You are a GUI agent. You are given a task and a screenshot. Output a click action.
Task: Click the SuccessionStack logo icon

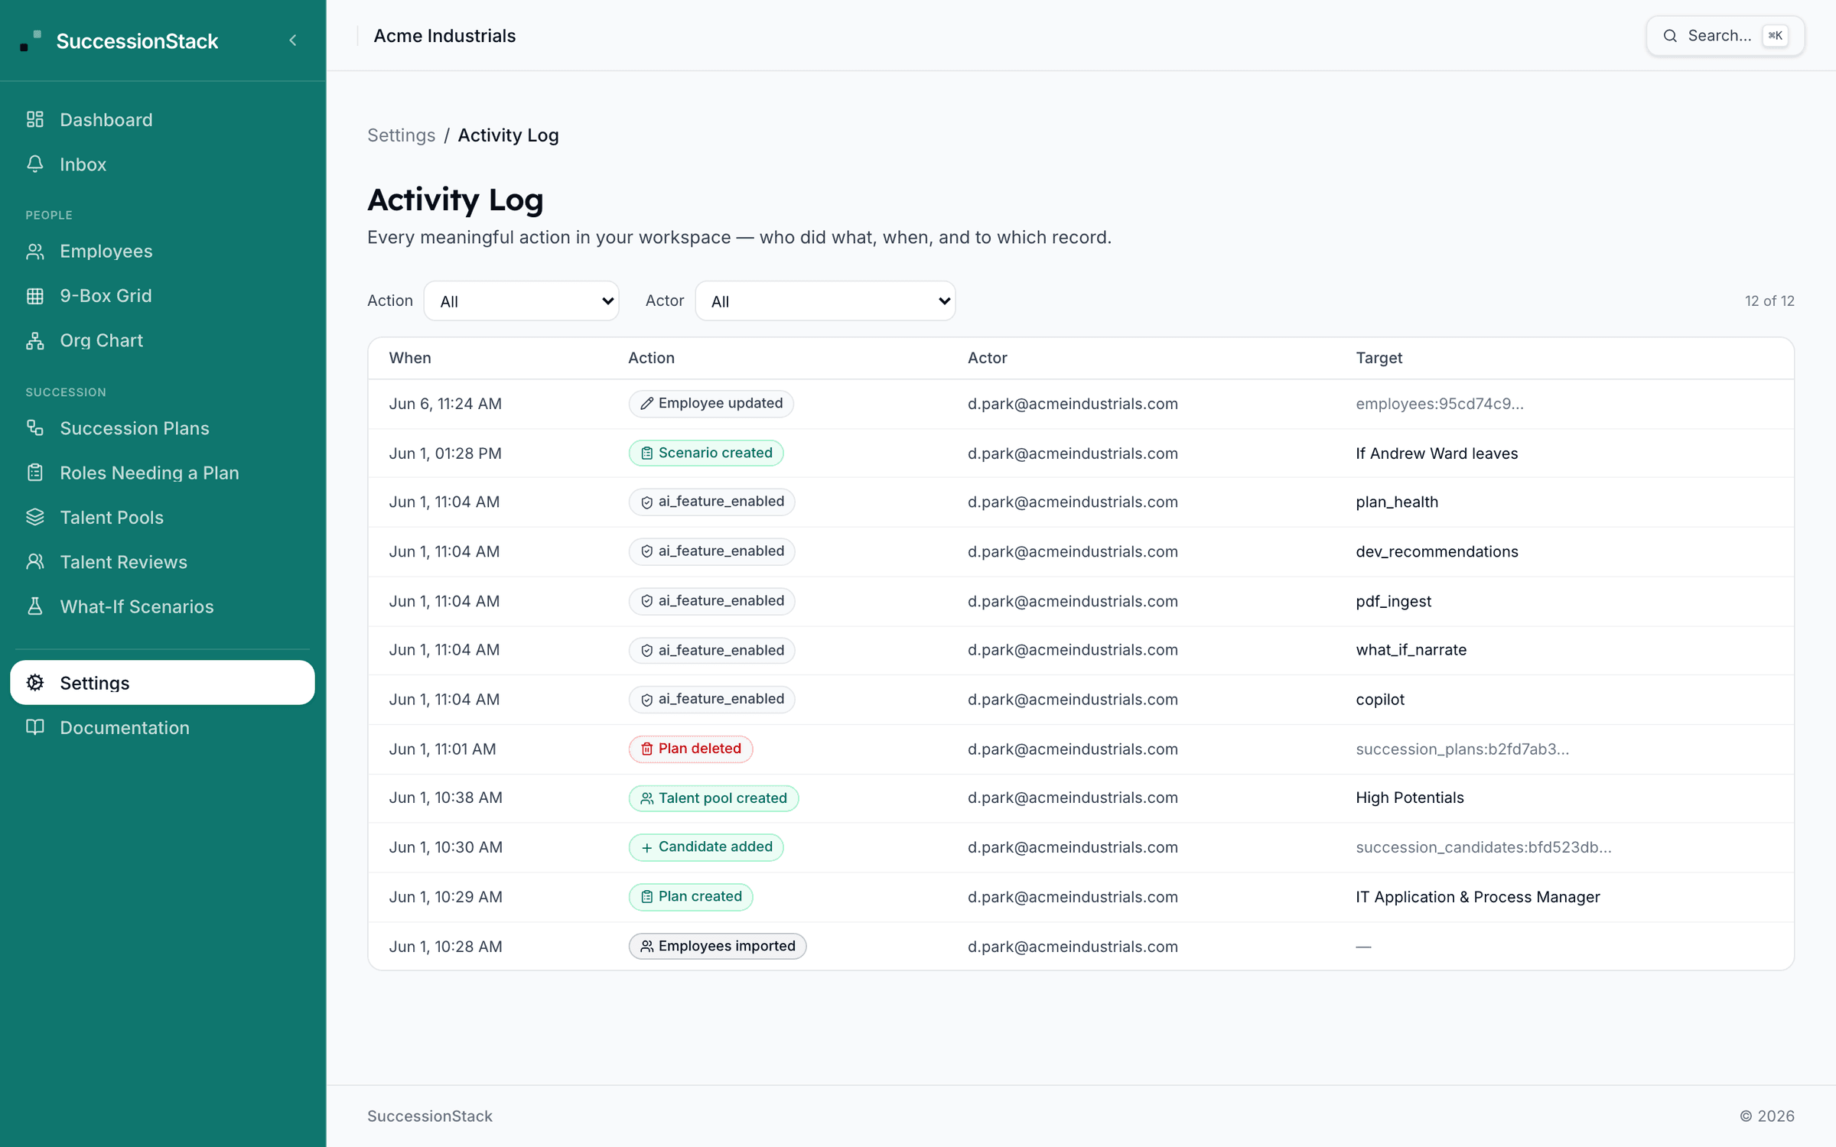click(x=31, y=41)
